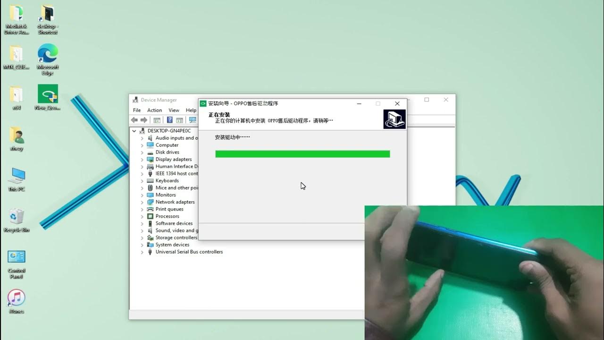
Task: Open the xhezy user folder on desktop
Action: 17,138
